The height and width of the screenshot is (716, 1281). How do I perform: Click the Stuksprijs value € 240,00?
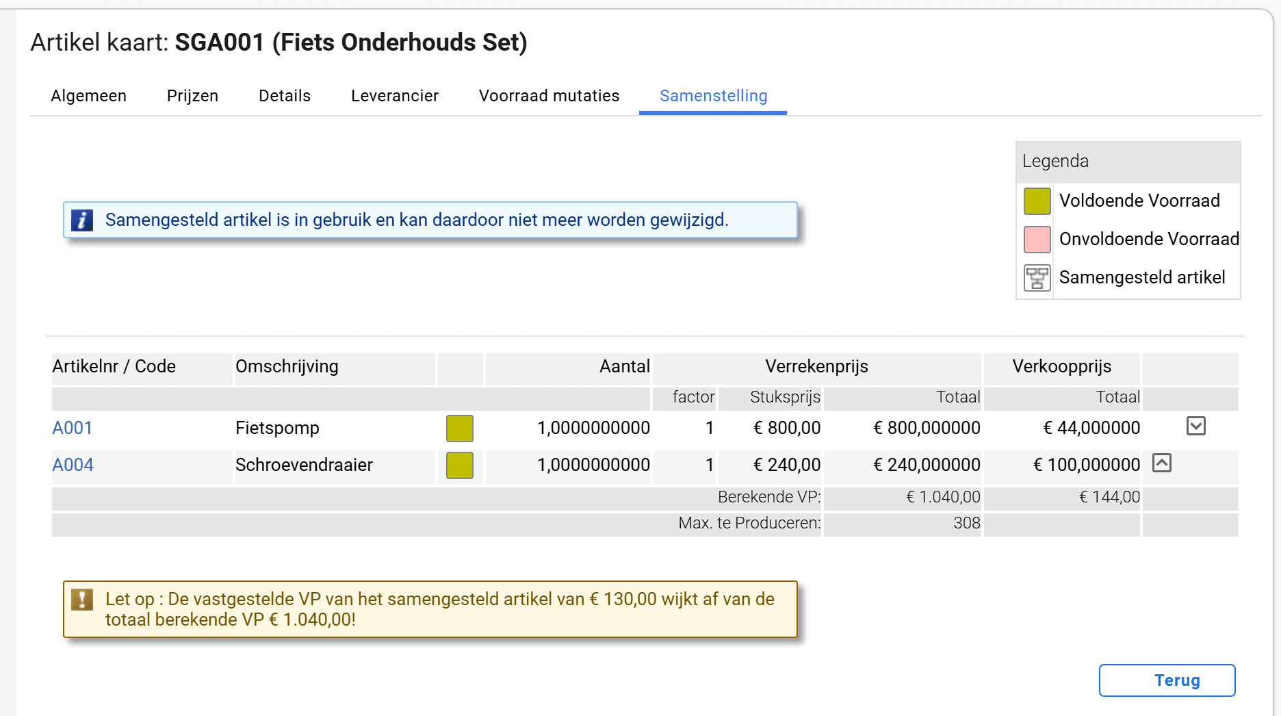tap(786, 465)
